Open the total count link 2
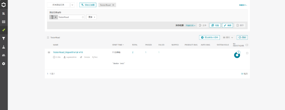The height and width of the screenshot is (110, 285). point(133,52)
